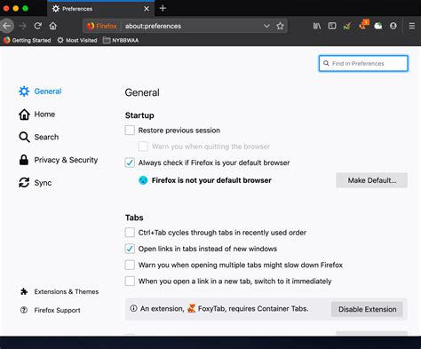Open the Most Visited bookmarks item
421x349 pixels.
(x=77, y=40)
